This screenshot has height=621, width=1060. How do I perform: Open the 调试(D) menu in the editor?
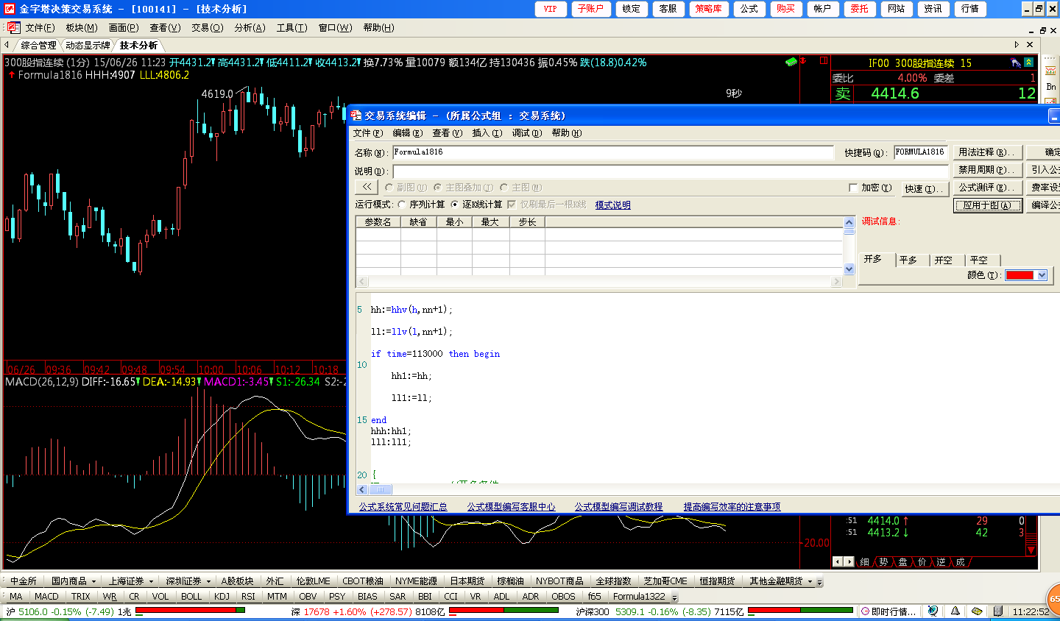pos(526,133)
